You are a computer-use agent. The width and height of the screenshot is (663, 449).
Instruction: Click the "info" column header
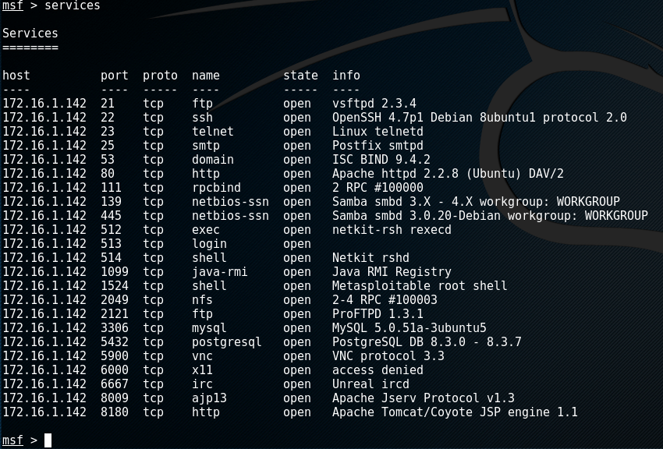tap(346, 76)
